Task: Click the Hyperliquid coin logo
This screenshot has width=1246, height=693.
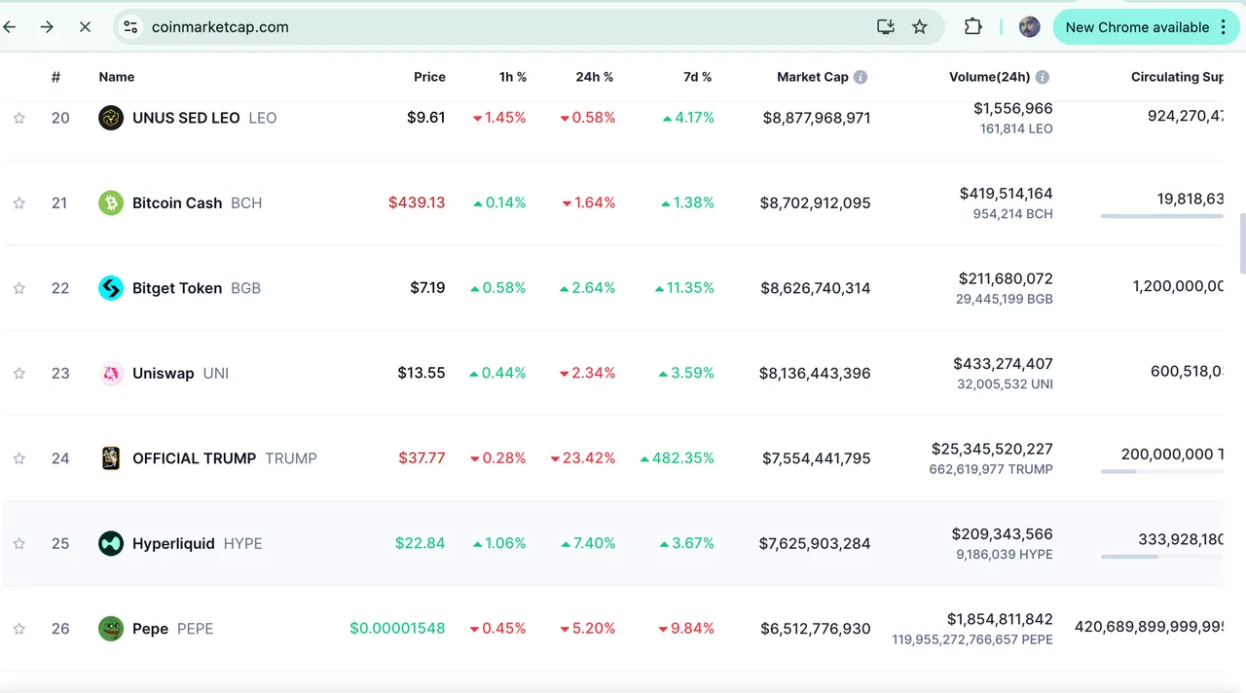Action: tap(111, 543)
